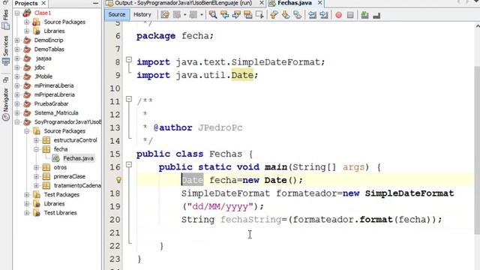Switch editor to Source view
The height and width of the screenshot is (270, 480).
click(117, 15)
